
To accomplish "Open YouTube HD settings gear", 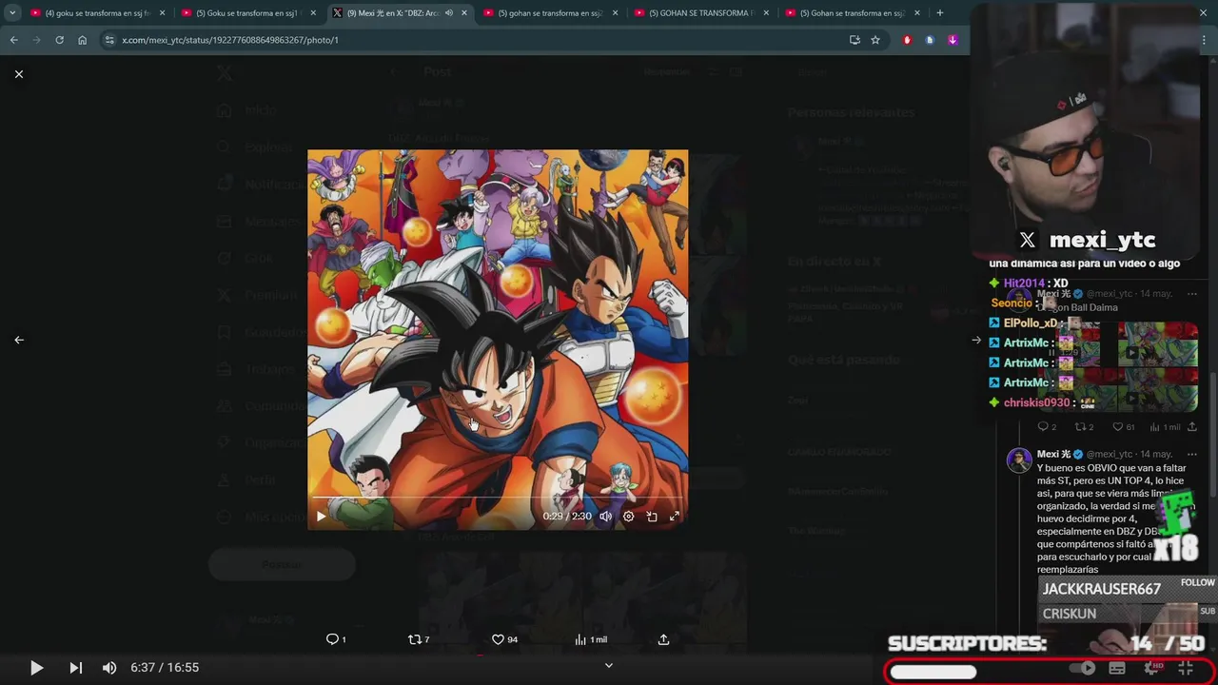I will tap(1152, 668).
